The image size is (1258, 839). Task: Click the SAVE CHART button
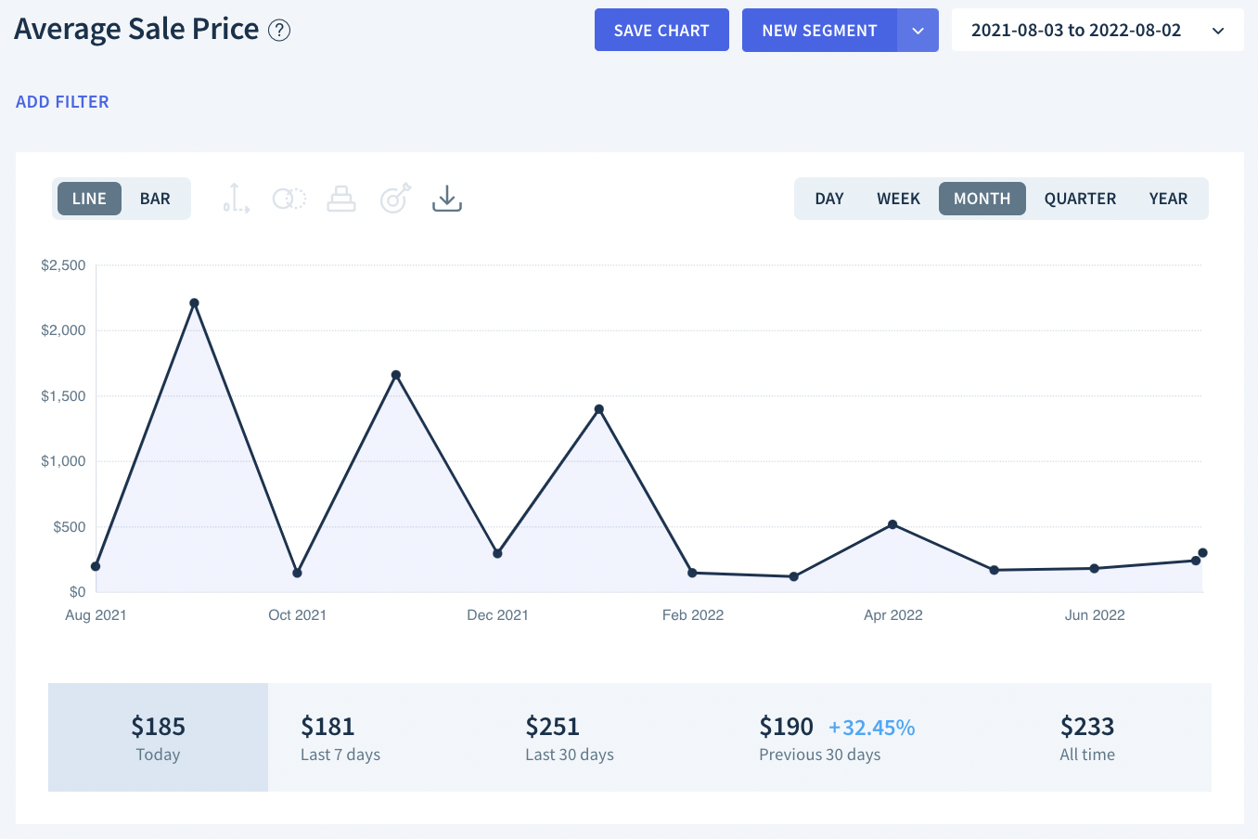coord(661,31)
